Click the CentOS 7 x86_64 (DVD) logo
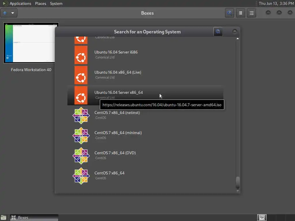This screenshot has width=295, height=221. (x=81, y=156)
